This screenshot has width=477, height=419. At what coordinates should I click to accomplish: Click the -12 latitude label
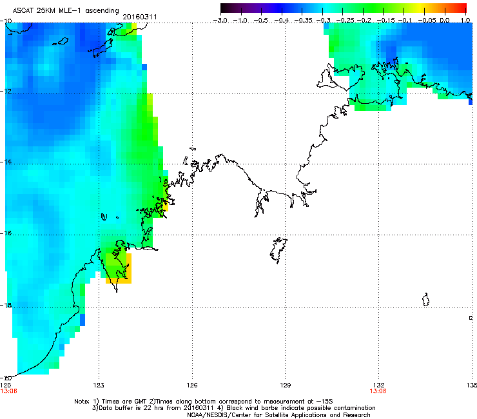tap(6, 92)
